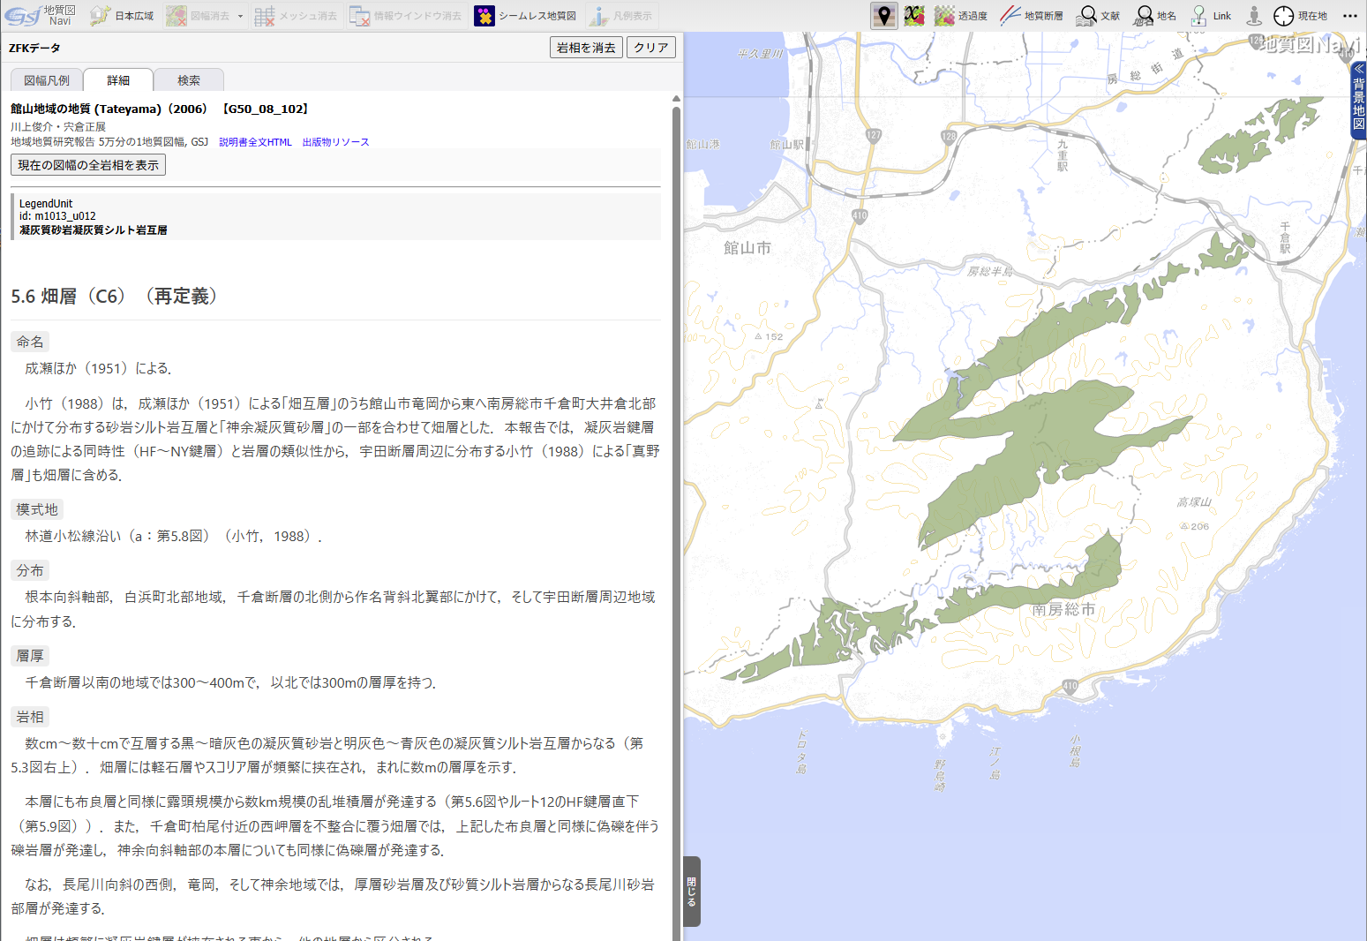
Task: Click the 岩相を消去 button
Action: [x=586, y=48]
